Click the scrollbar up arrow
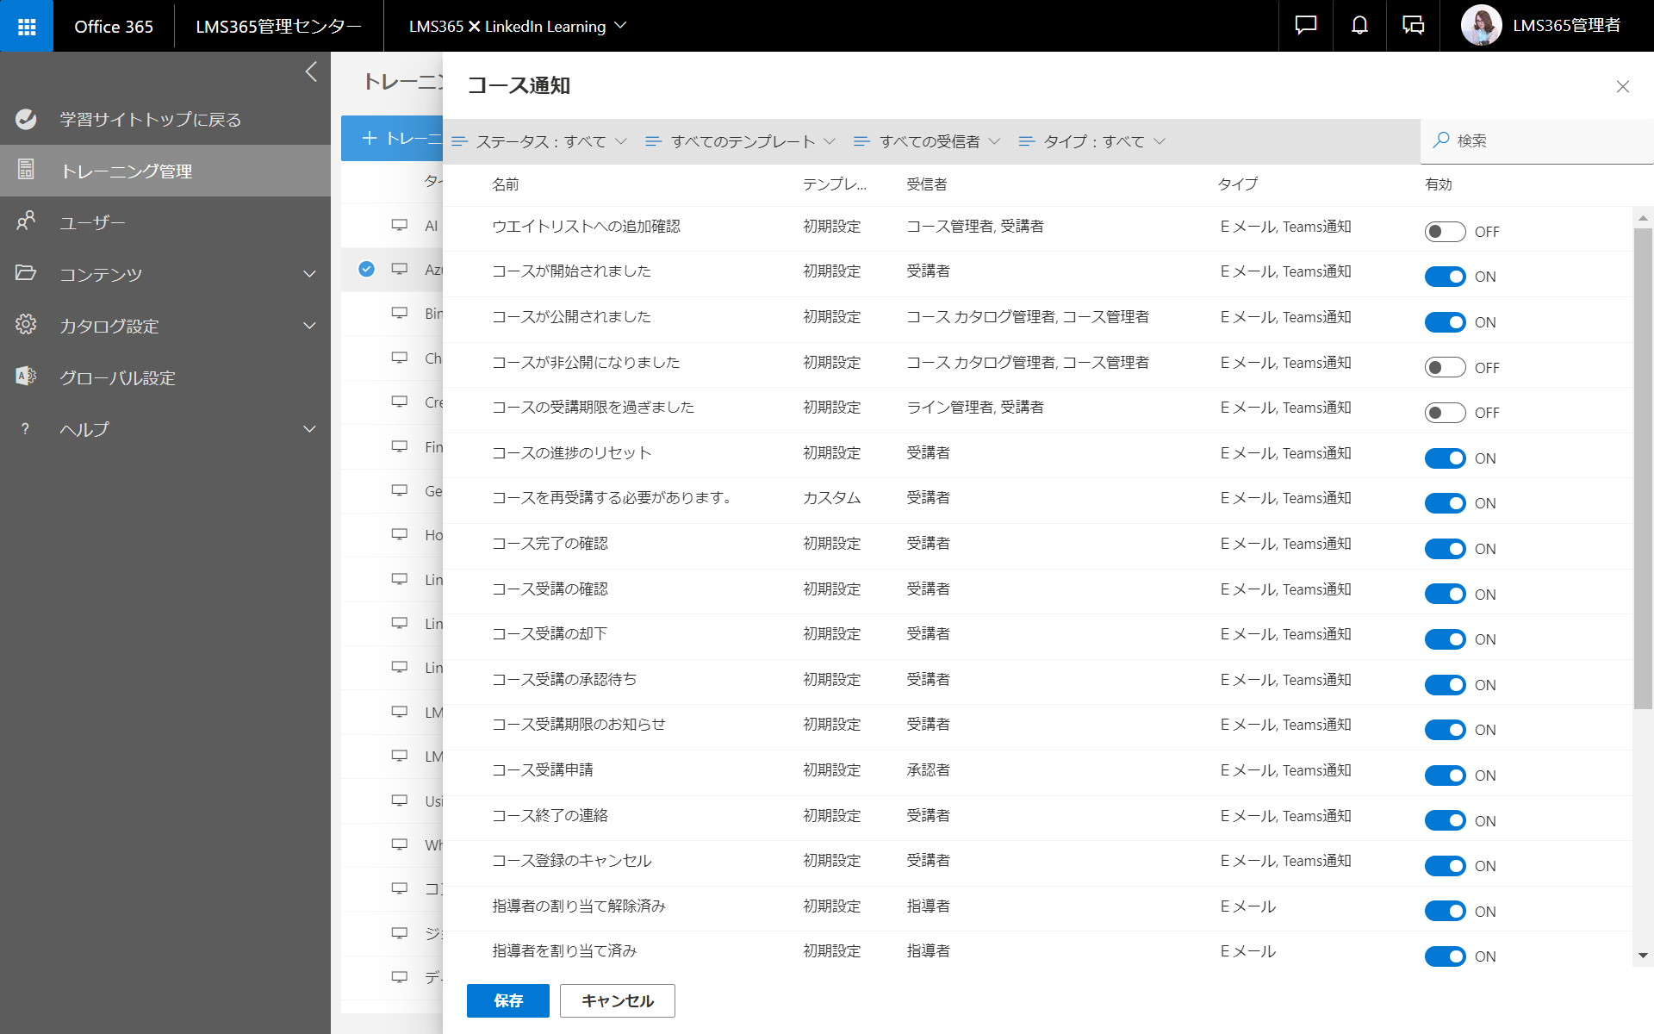Screen dimensions: 1654x1034 point(1643,218)
